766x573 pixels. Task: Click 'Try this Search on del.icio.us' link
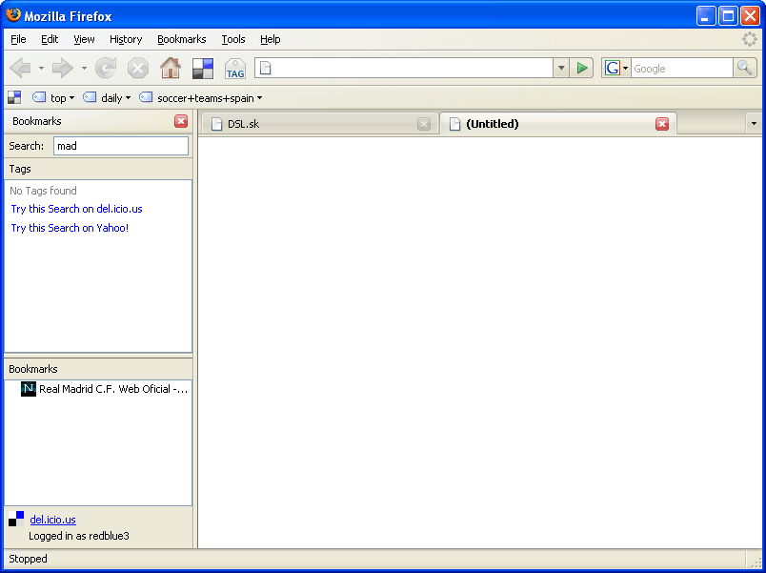[x=77, y=209]
